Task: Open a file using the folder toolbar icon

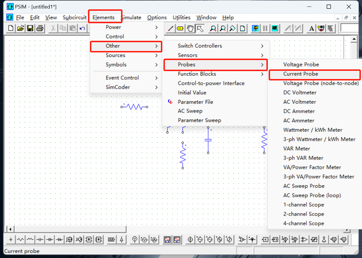Action: pos(20,28)
